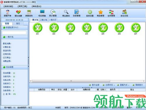
Task: Click the 官网 ZN98.COM status text
Action: (x=80, y=108)
